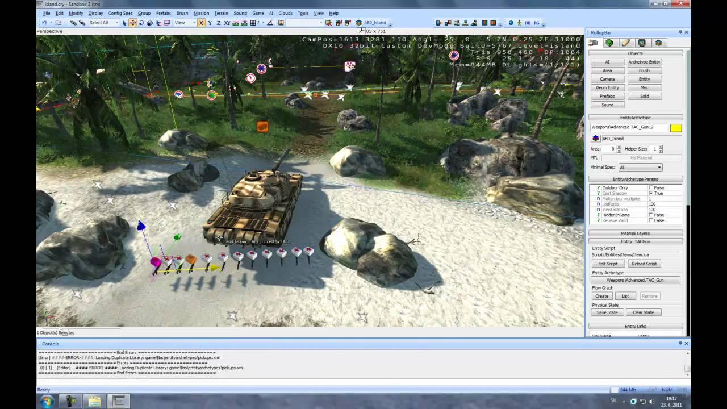Collapse the EntityArchetype Params section
727x409 pixels.
click(x=636, y=179)
